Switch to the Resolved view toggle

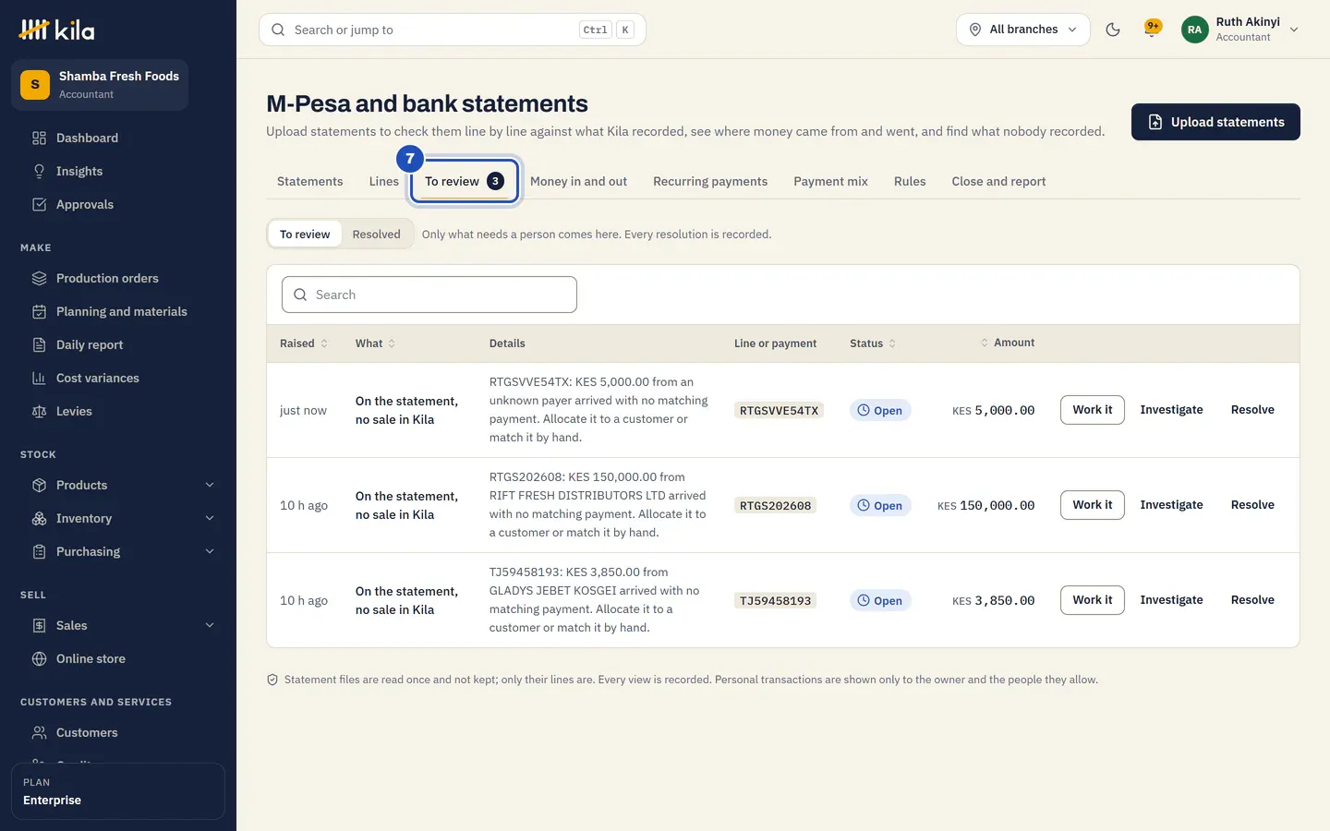tap(377, 235)
